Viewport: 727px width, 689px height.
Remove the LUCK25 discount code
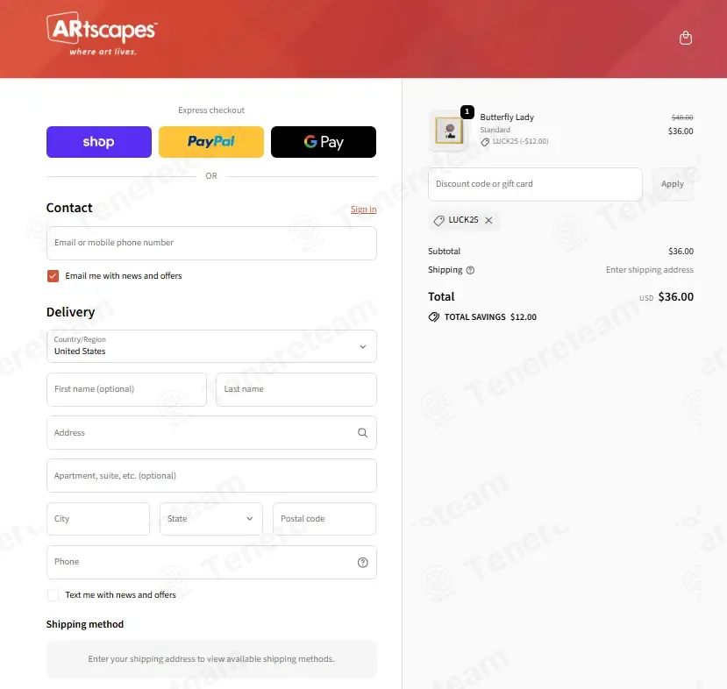(488, 220)
